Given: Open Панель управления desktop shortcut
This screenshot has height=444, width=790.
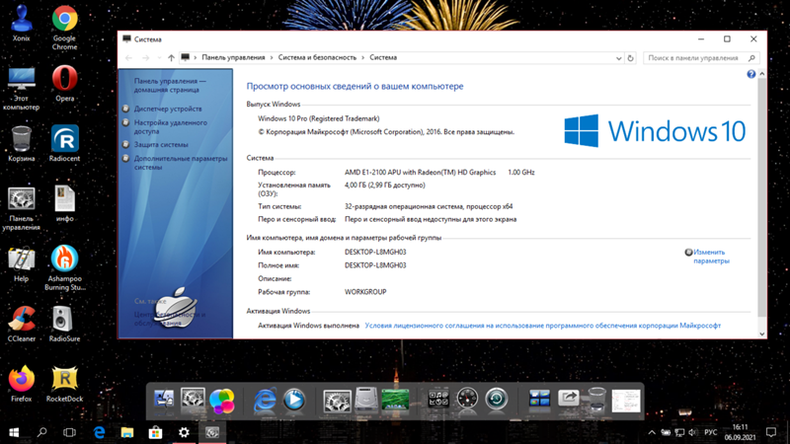Looking at the screenshot, I should [21, 209].
